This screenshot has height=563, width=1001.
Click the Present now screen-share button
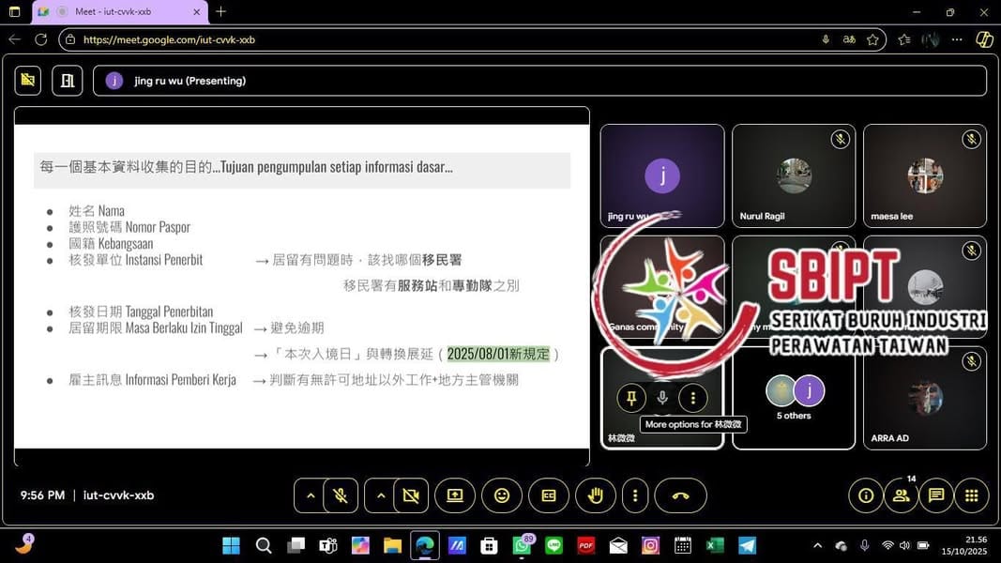point(455,495)
